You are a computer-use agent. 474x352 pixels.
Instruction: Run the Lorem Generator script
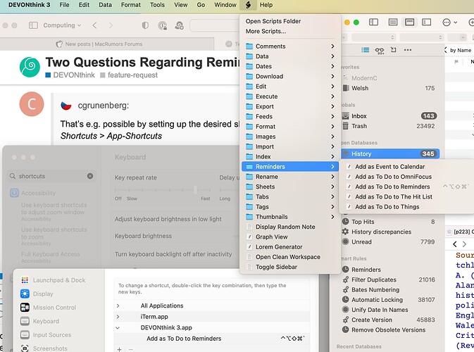(279, 246)
